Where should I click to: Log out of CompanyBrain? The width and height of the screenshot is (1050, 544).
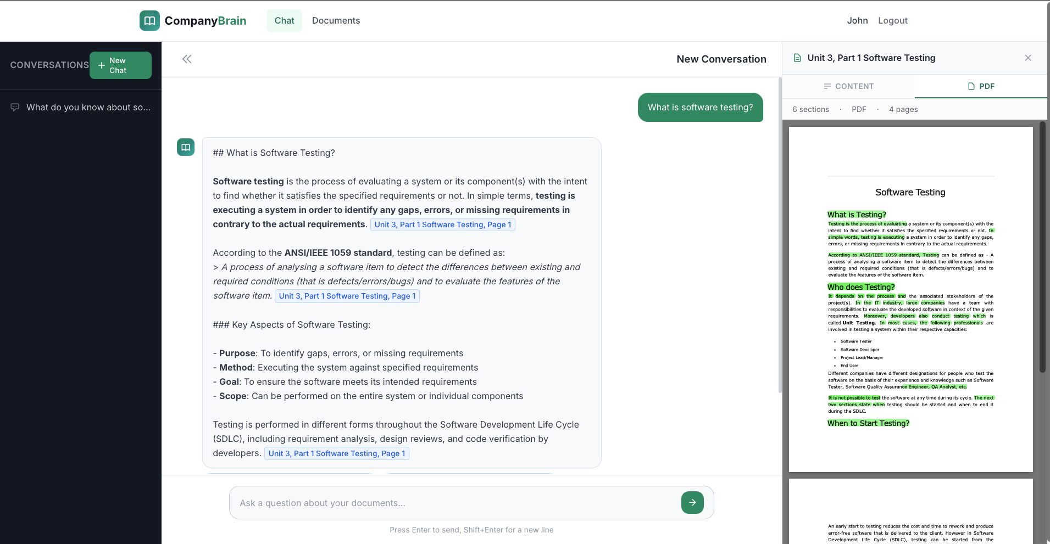[893, 20]
